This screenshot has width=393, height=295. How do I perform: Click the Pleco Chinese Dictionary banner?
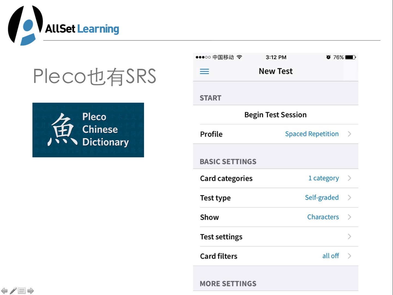coord(88,130)
